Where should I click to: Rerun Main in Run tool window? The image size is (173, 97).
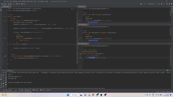click(x=3, y=73)
